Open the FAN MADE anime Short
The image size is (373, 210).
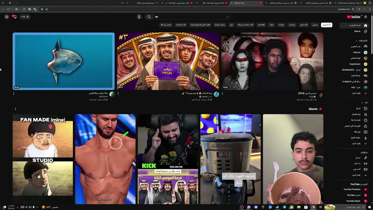[x=43, y=159]
